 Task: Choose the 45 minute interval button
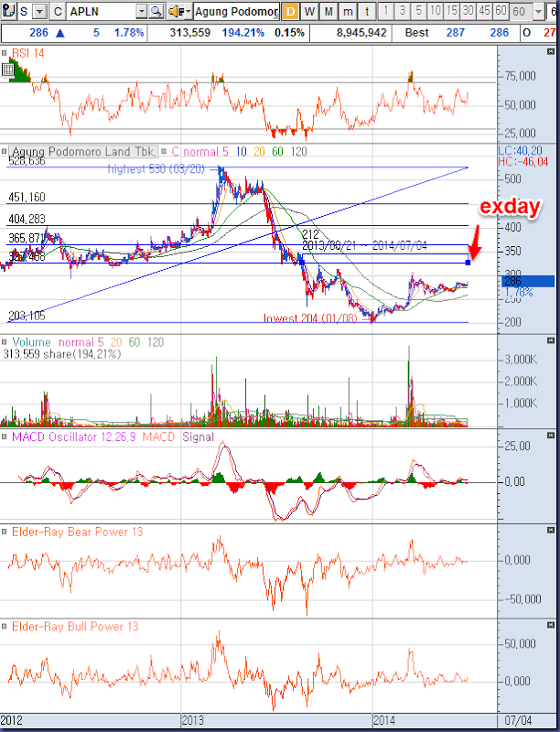(484, 11)
